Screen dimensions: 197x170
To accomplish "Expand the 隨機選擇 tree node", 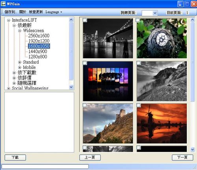I will pos(14,83).
